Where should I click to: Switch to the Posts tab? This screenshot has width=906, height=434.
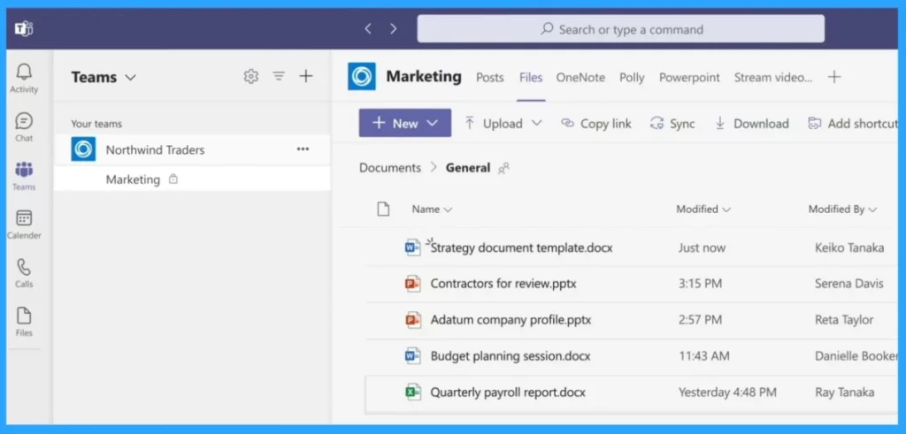[x=490, y=77]
